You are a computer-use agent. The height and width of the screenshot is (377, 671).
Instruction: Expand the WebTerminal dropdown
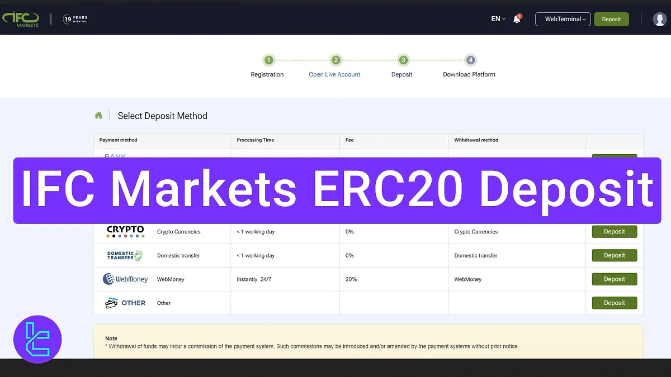click(563, 18)
